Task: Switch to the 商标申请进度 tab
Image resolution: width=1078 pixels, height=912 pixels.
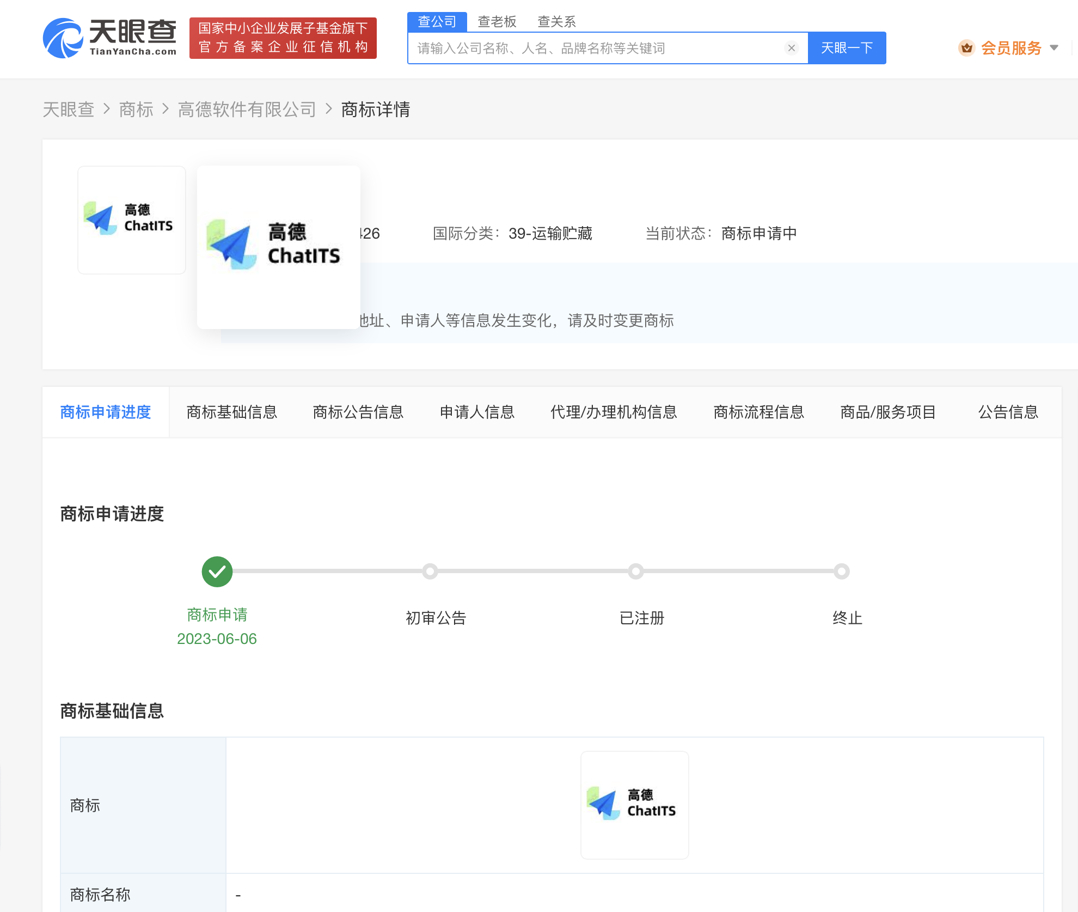Action: click(106, 412)
